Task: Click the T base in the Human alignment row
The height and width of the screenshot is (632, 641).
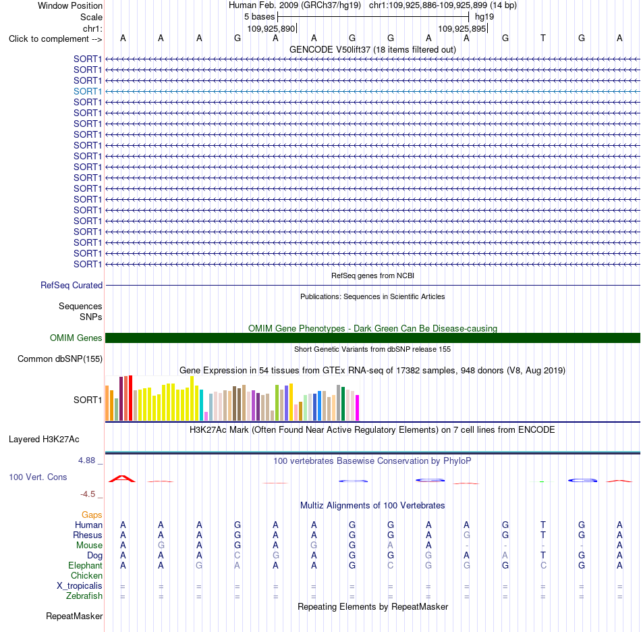Action: click(543, 525)
